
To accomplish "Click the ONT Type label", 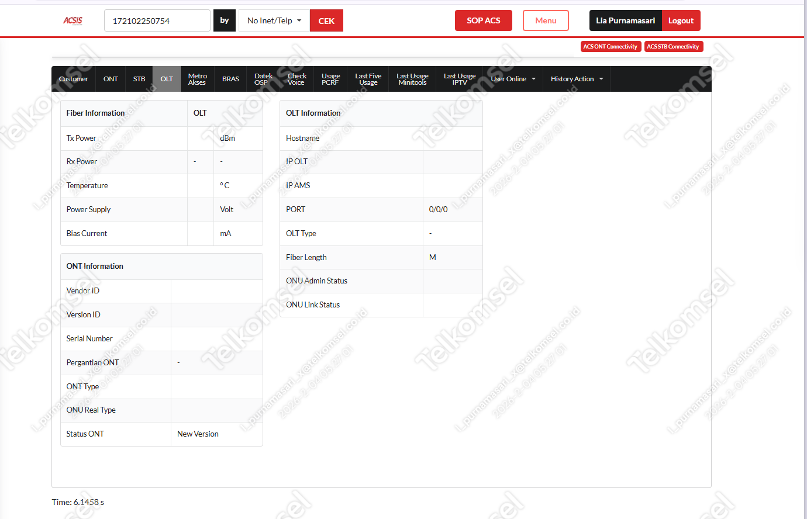I will pyautogui.click(x=82, y=387).
